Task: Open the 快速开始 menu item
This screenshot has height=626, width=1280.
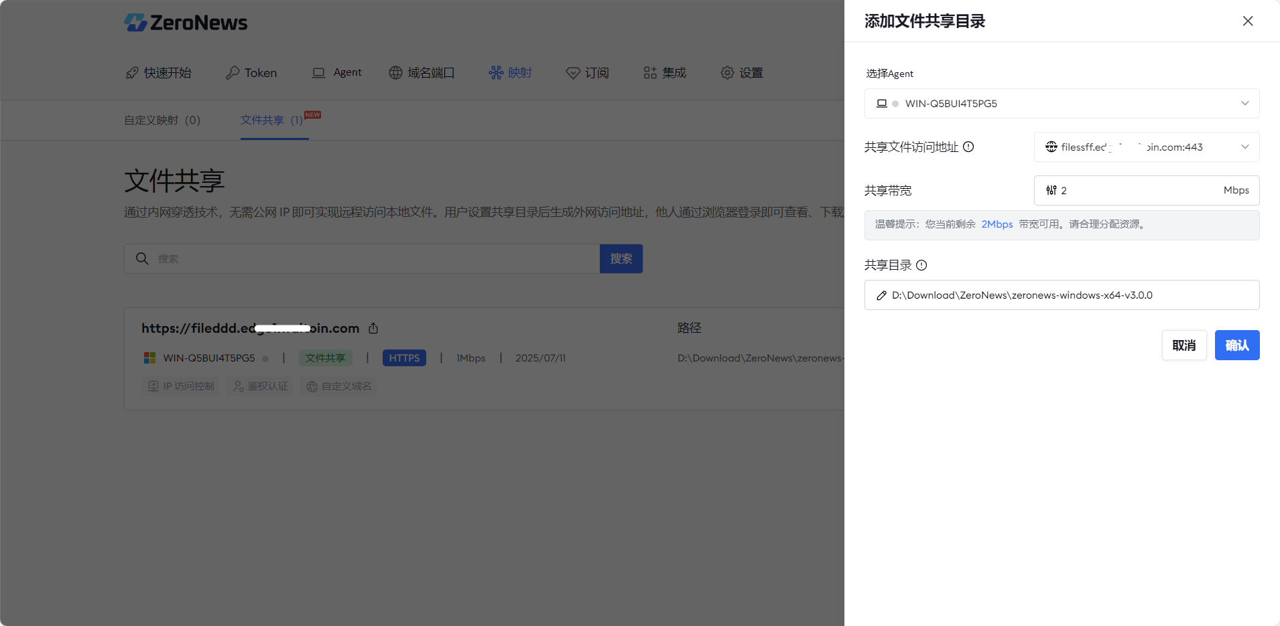Action: point(158,73)
